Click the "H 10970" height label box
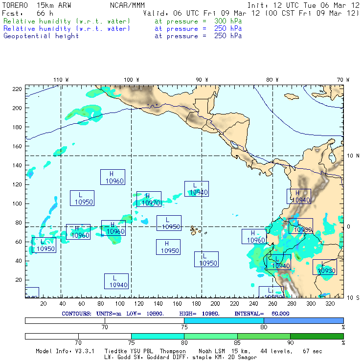The width and height of the screenshot is (362, 362). 149,199
